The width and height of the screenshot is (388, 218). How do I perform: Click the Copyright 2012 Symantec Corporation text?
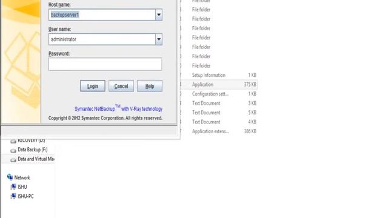click(x=105, y=118)
